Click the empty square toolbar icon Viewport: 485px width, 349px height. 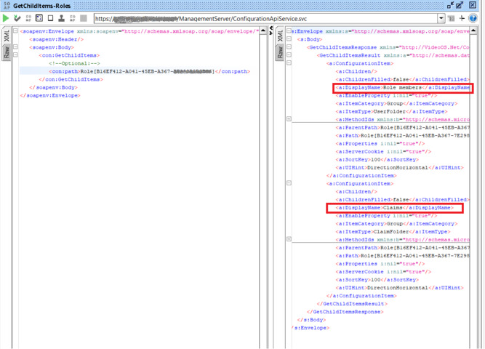pos(50,18)
